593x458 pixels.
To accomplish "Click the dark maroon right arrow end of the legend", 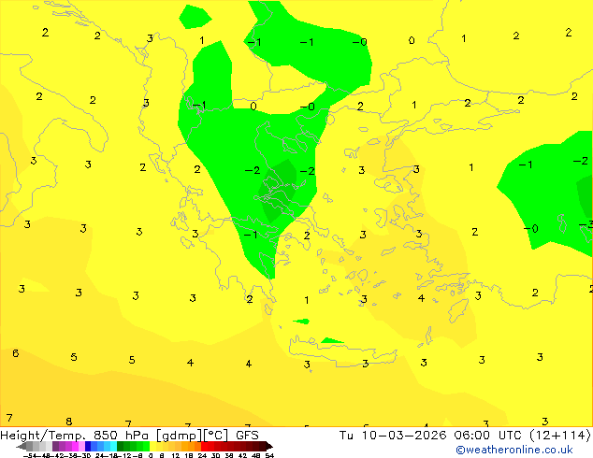I will 269,447.
